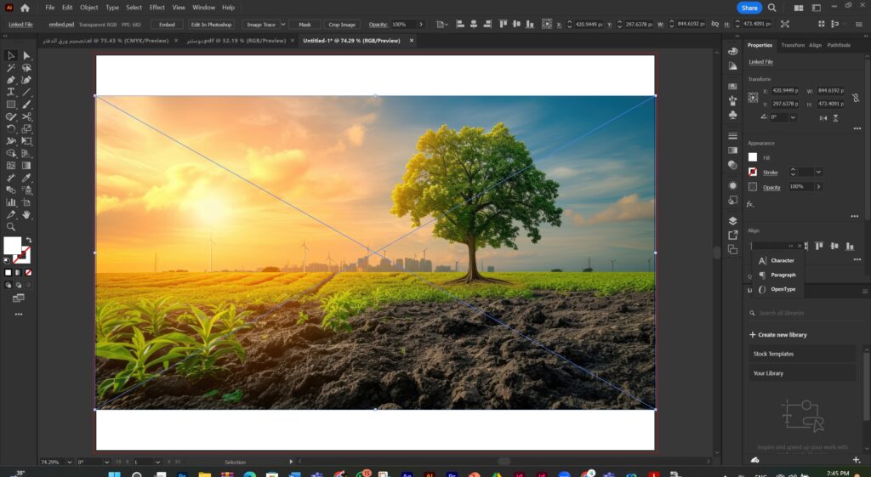This screenshot has width=871, height=477.
Task: Select the Gradient tool
Action: point(26,166)
